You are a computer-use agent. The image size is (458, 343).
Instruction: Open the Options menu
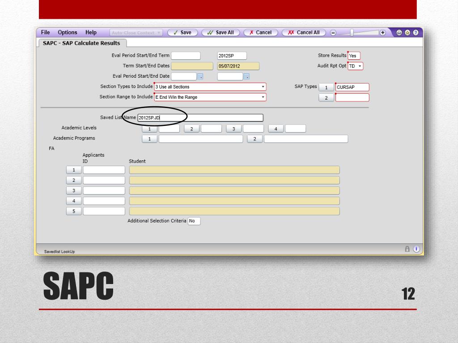67,32
